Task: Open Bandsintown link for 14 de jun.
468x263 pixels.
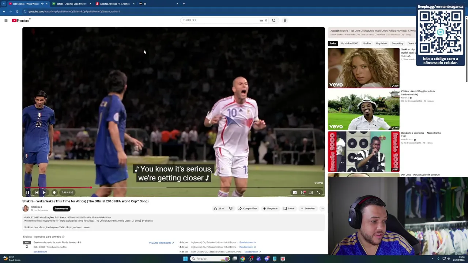Action: pos(247,247)
